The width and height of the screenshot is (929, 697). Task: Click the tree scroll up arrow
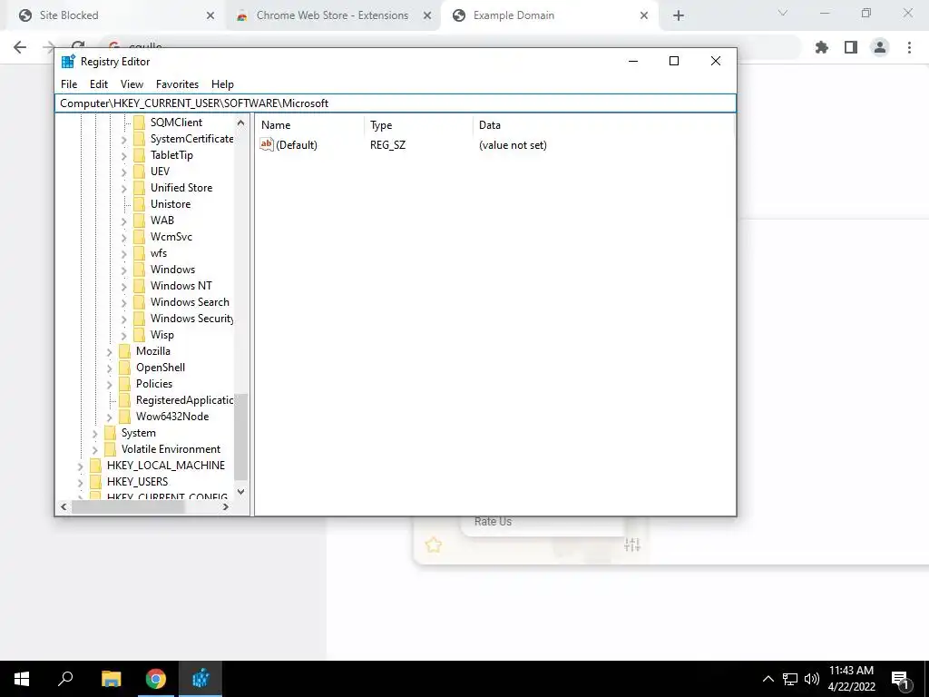click(x=240, y=123)
